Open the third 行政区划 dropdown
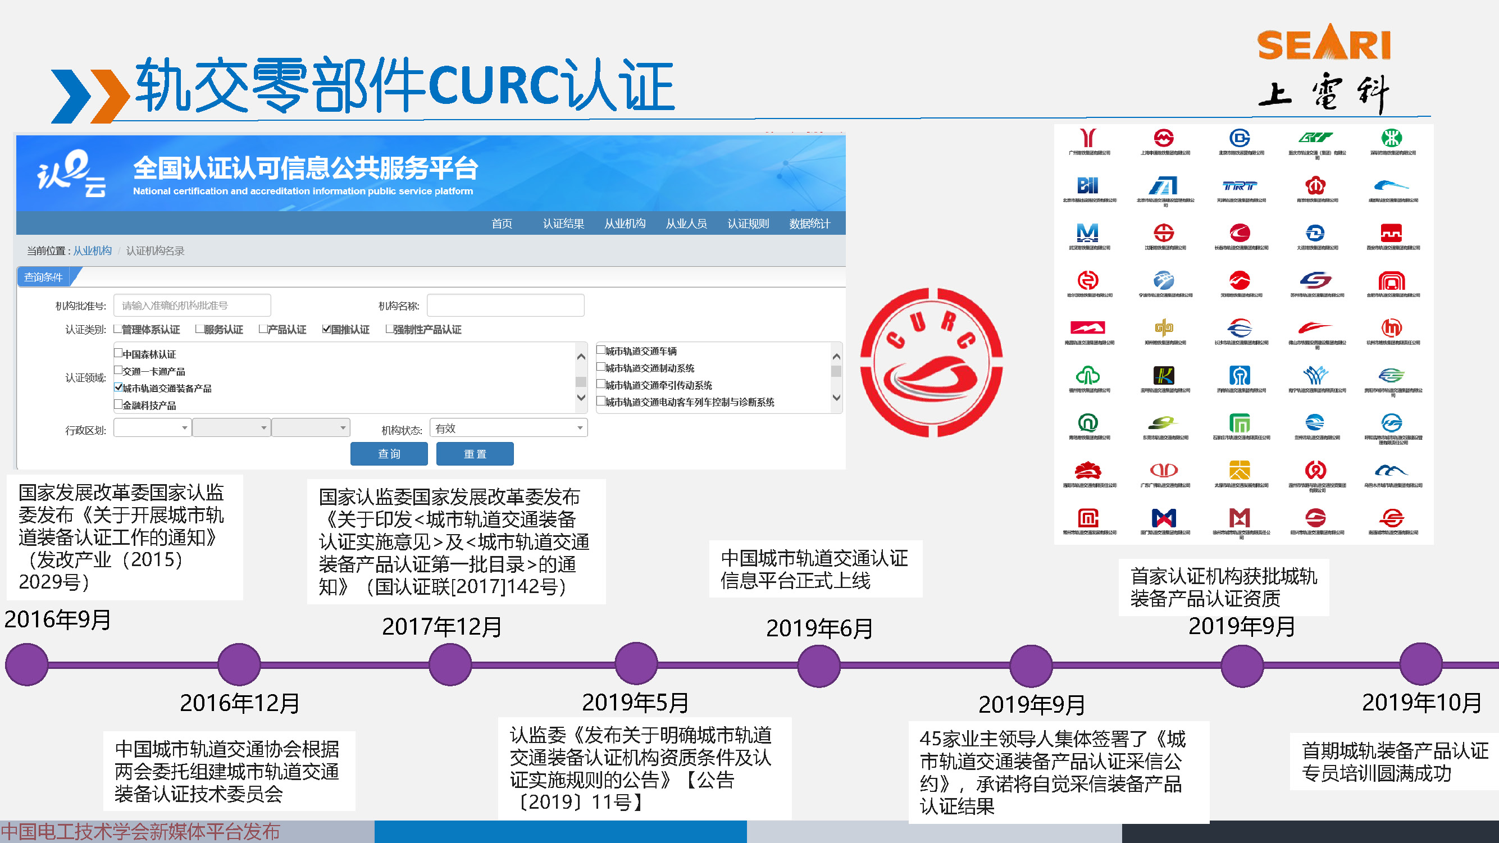The height and width of the screenshot is (843, 1499). (311, 427)
